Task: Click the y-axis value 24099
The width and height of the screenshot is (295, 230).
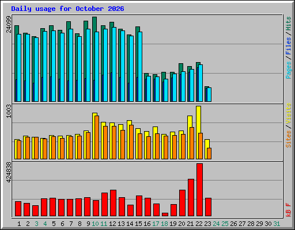Action: pos(9,24)
